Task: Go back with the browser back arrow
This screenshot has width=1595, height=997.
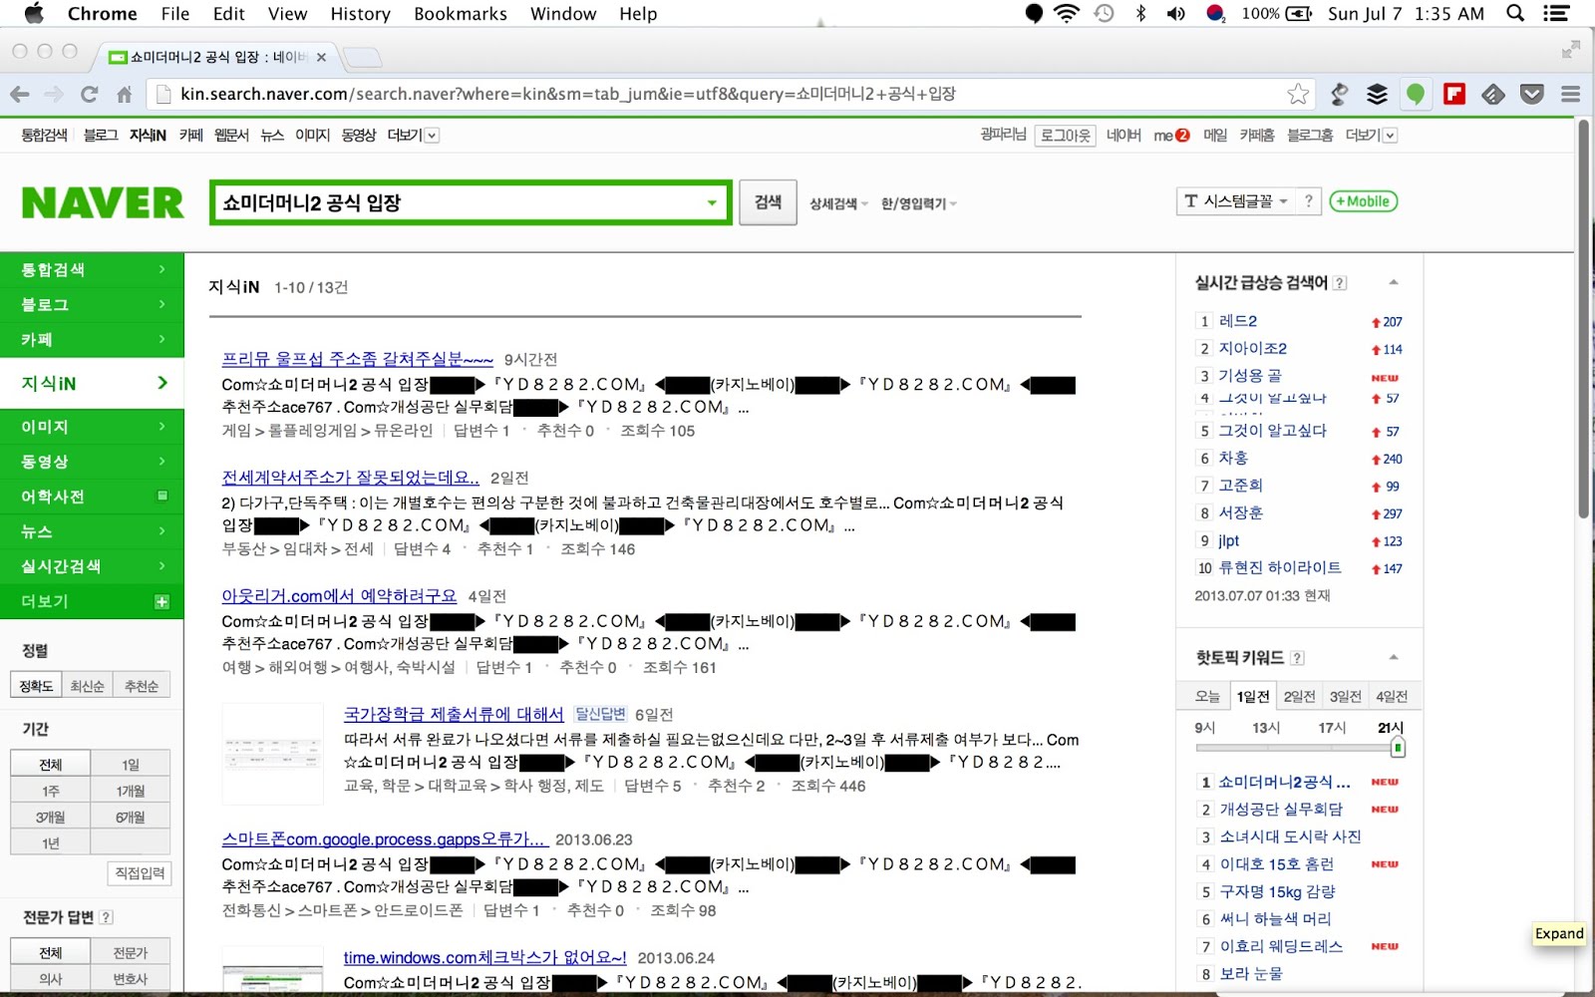Action: coord(20,94)
